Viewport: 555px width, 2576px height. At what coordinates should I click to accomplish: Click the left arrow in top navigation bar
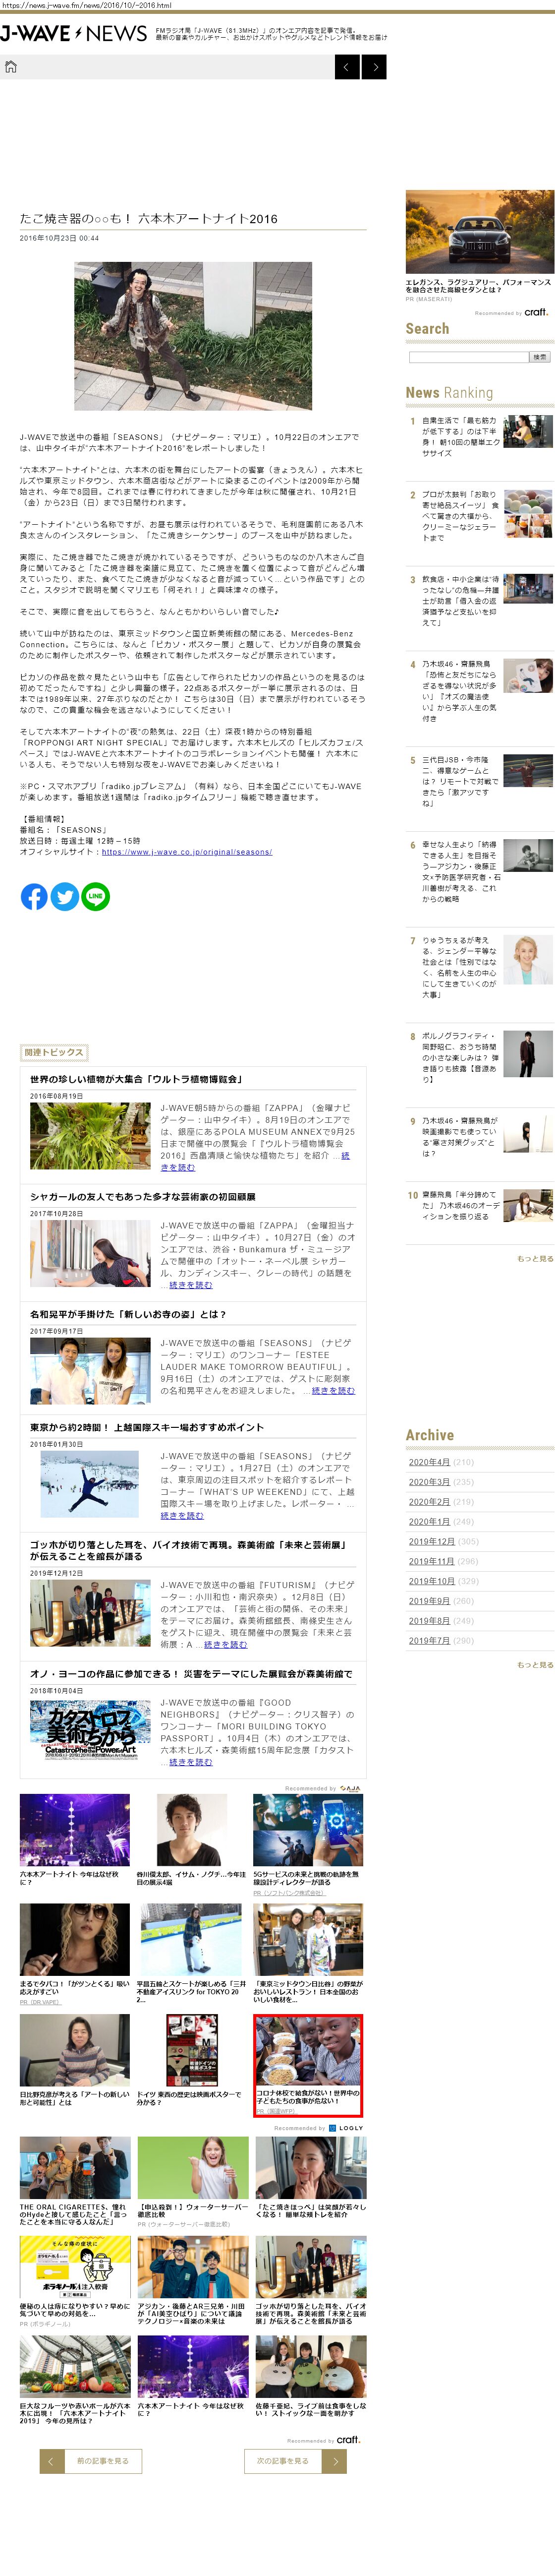coord(347,67)
